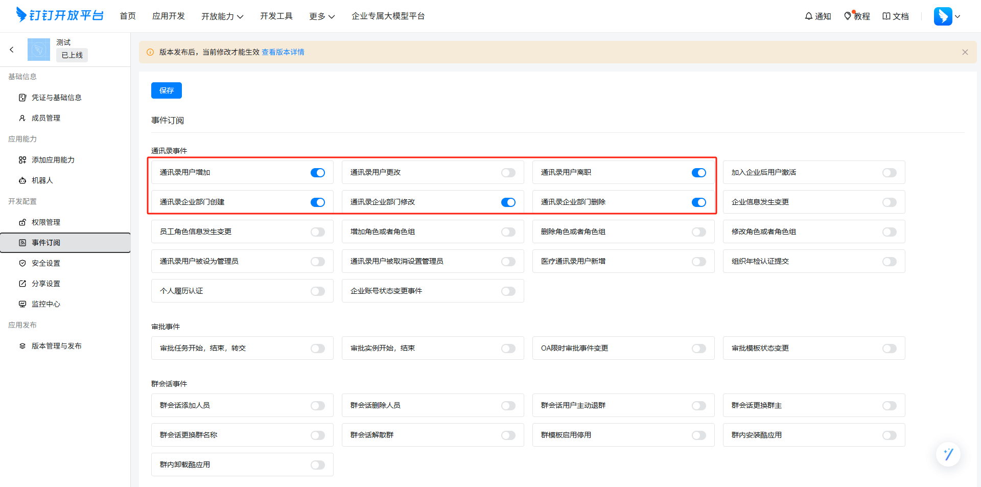
Task: Click the blue 保存 button
Action: click(x=167, y=90)
